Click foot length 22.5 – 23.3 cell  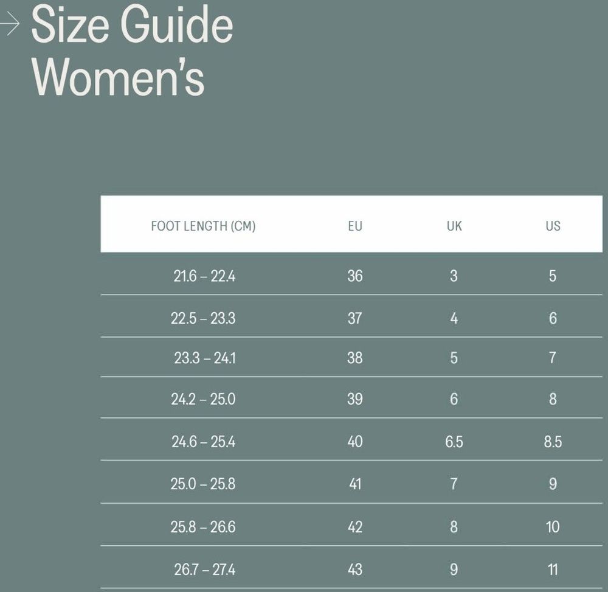(x=203, y=318)
